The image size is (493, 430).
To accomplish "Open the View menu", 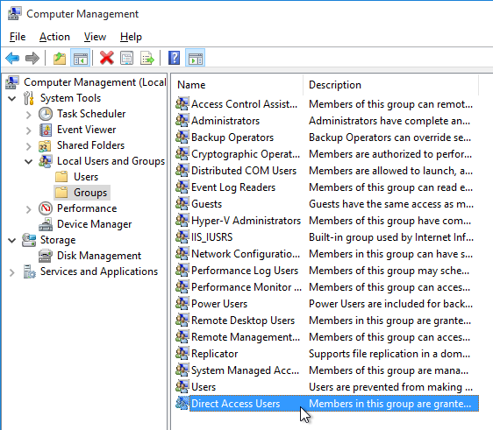I will (95, 37).
